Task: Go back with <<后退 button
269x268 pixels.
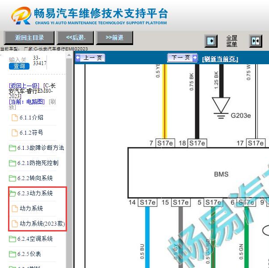Action: (x=76, y=37)
